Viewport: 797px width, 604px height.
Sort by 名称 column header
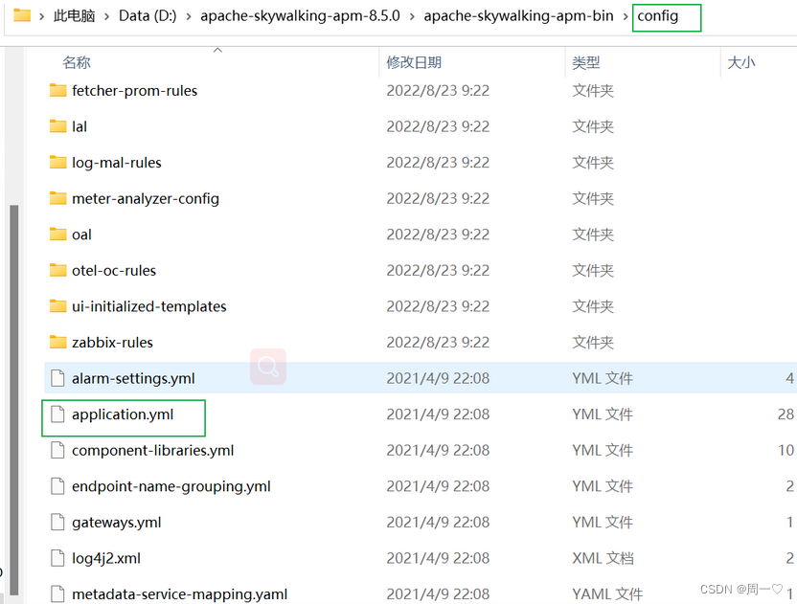point(77,62)
